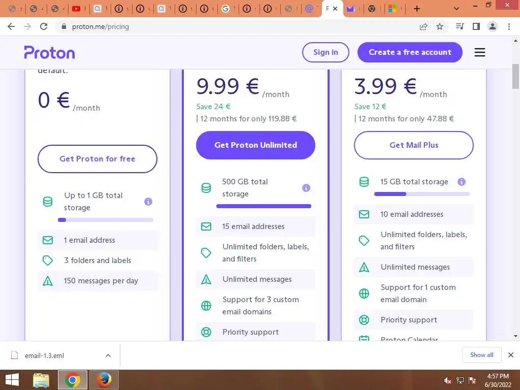Viewport: 520px width, 390px height.
Task: Bookmark page with star icon
Action: [440, 26]
